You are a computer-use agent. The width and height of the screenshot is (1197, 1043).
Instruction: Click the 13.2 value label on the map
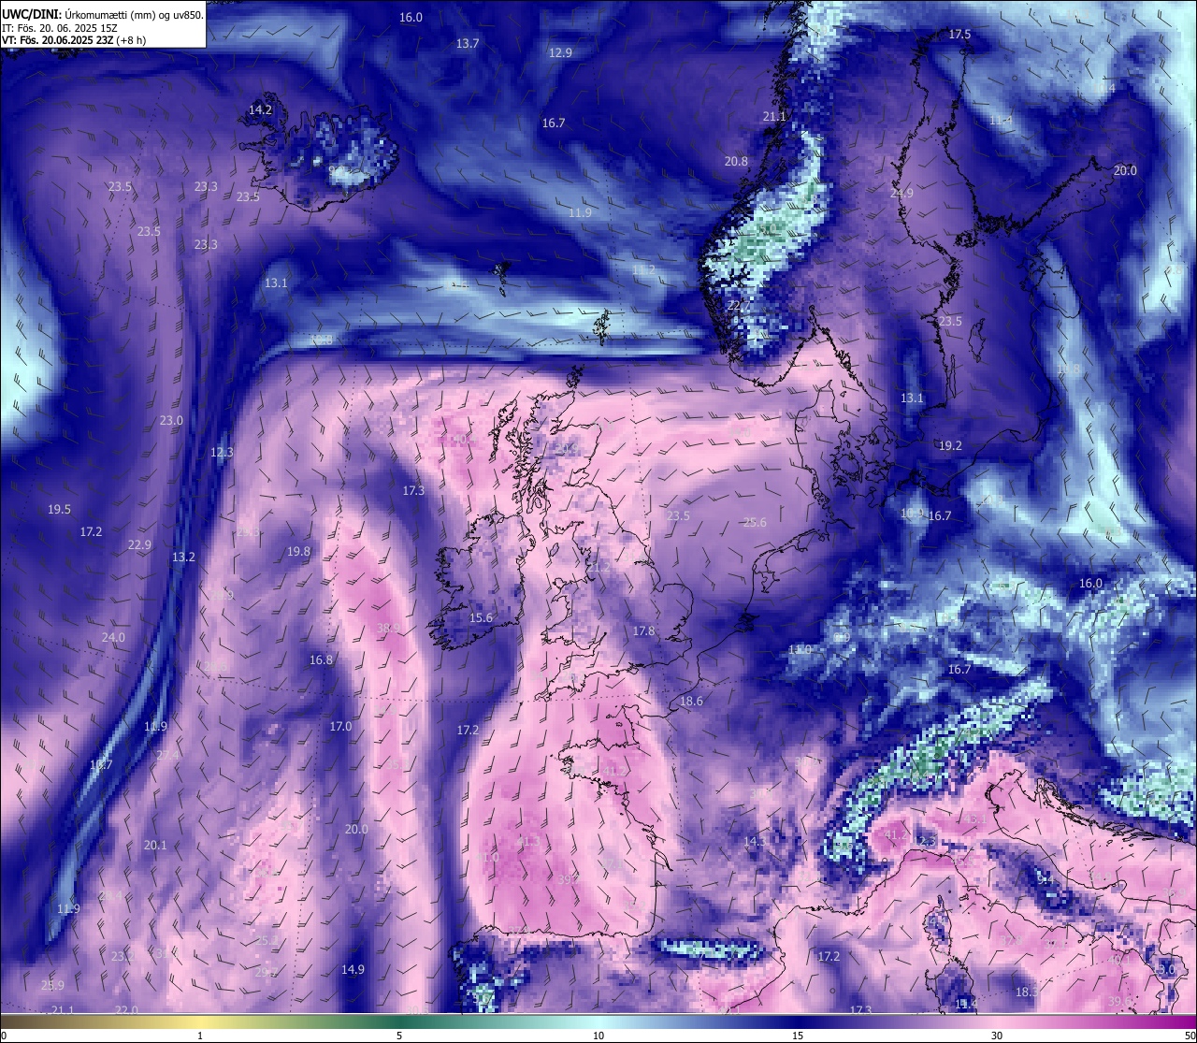pos(183,558)
